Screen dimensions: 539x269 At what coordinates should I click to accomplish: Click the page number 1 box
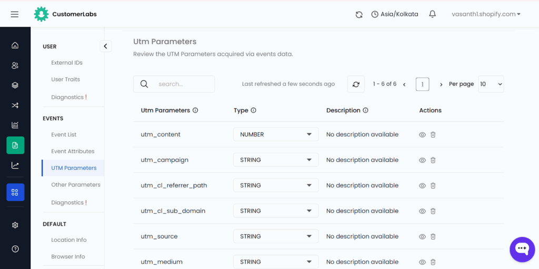click(423, 84)
